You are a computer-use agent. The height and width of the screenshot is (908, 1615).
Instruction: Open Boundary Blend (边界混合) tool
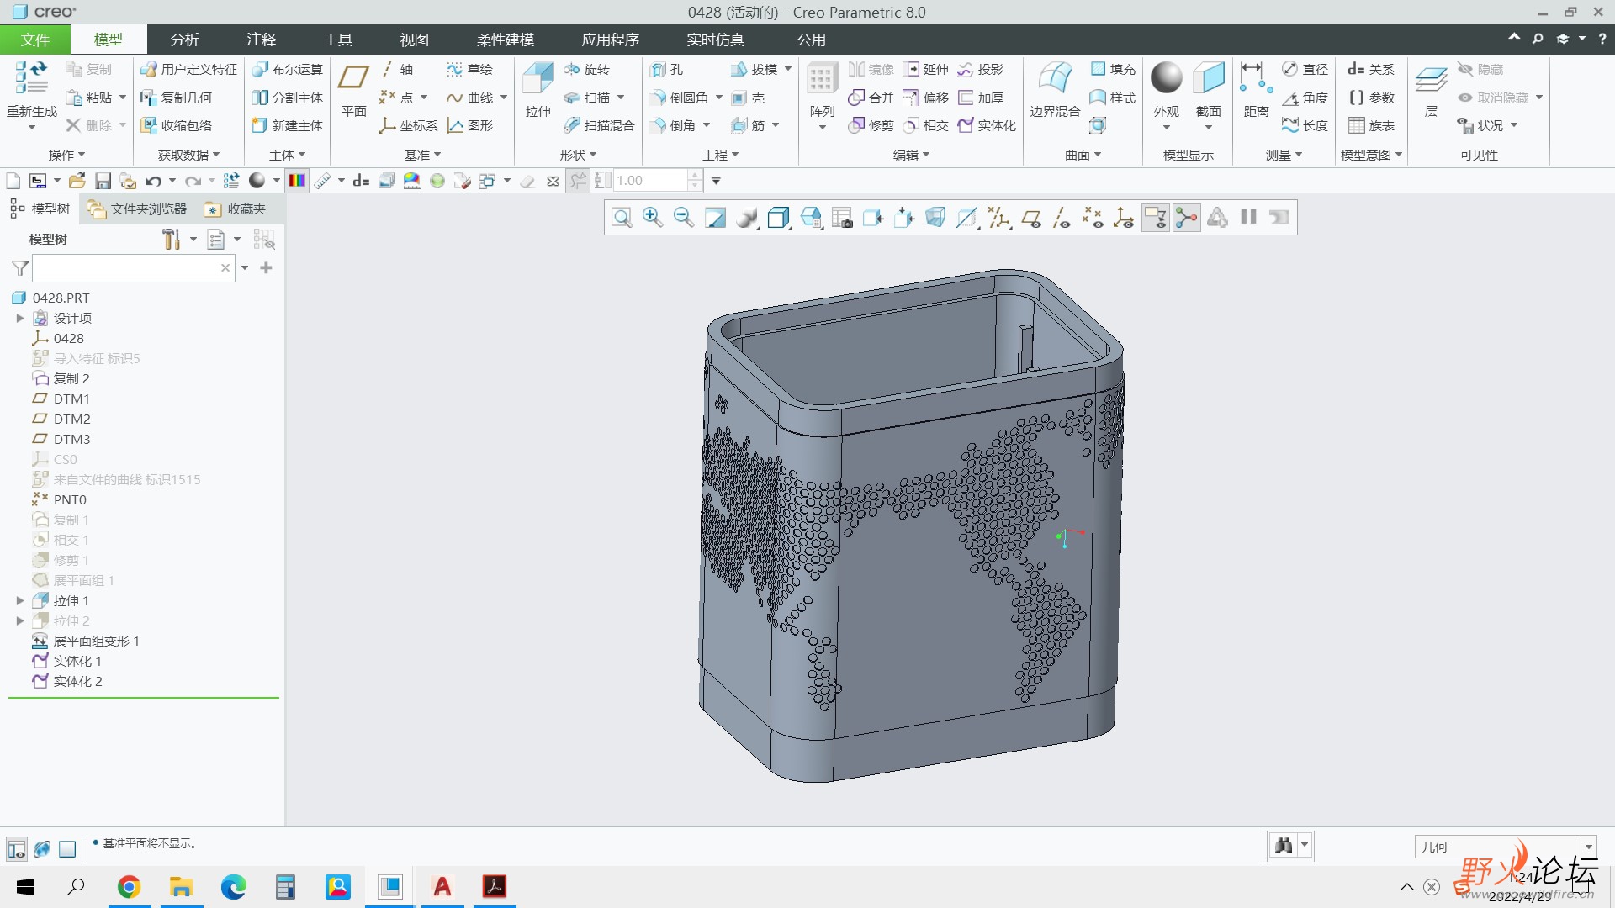coord(1055,90)
